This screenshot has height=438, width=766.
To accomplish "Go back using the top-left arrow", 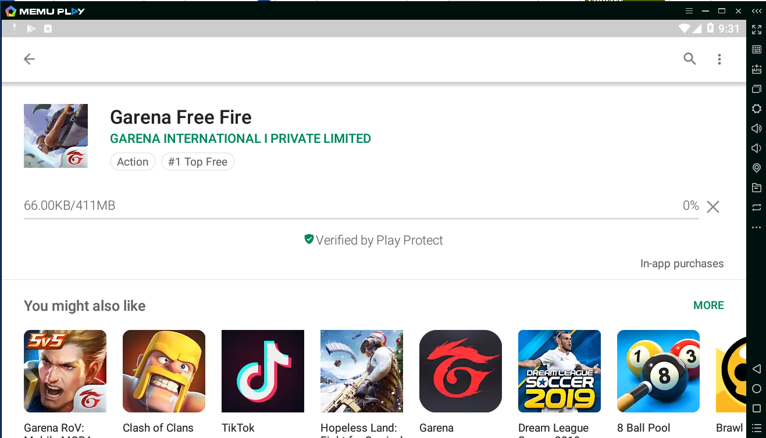I will [x=29, y=59].
